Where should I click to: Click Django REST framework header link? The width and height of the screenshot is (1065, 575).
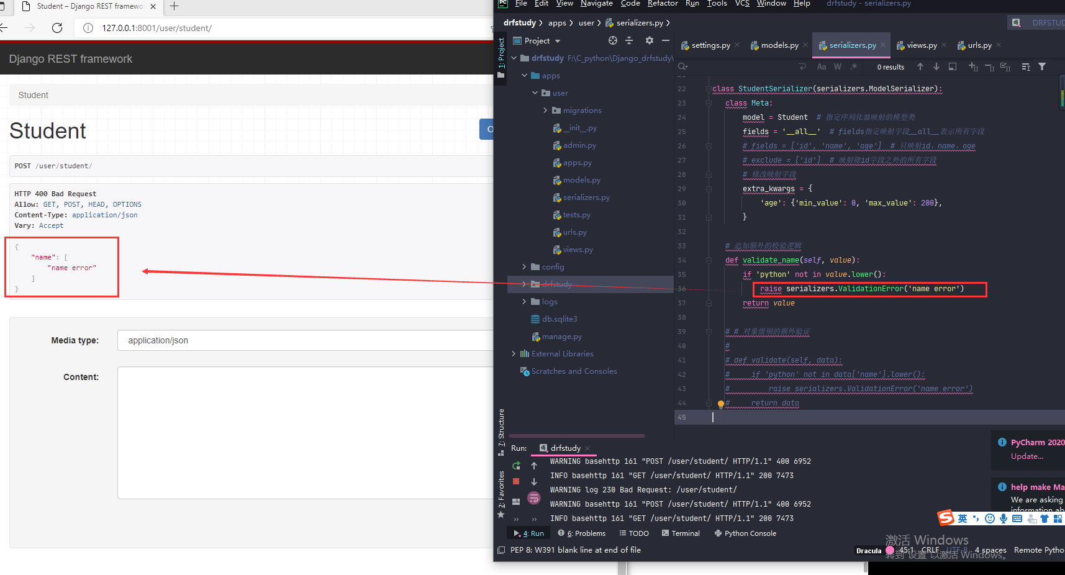point(71,59)
